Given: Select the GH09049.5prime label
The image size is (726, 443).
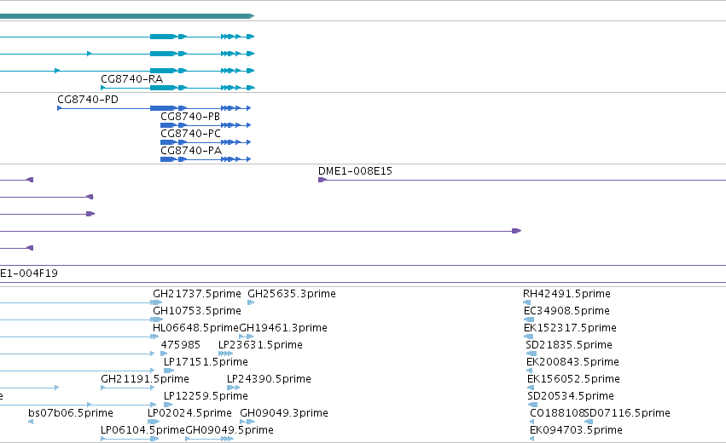Looking at the screenshot, I should coord(229,430).
